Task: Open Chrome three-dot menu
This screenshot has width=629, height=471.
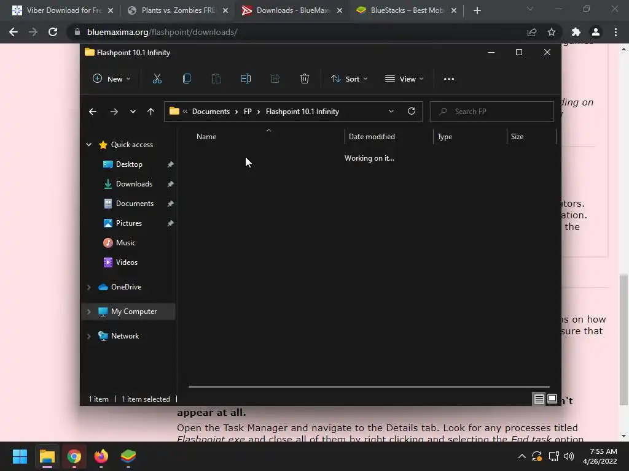Action: [615, 32]
